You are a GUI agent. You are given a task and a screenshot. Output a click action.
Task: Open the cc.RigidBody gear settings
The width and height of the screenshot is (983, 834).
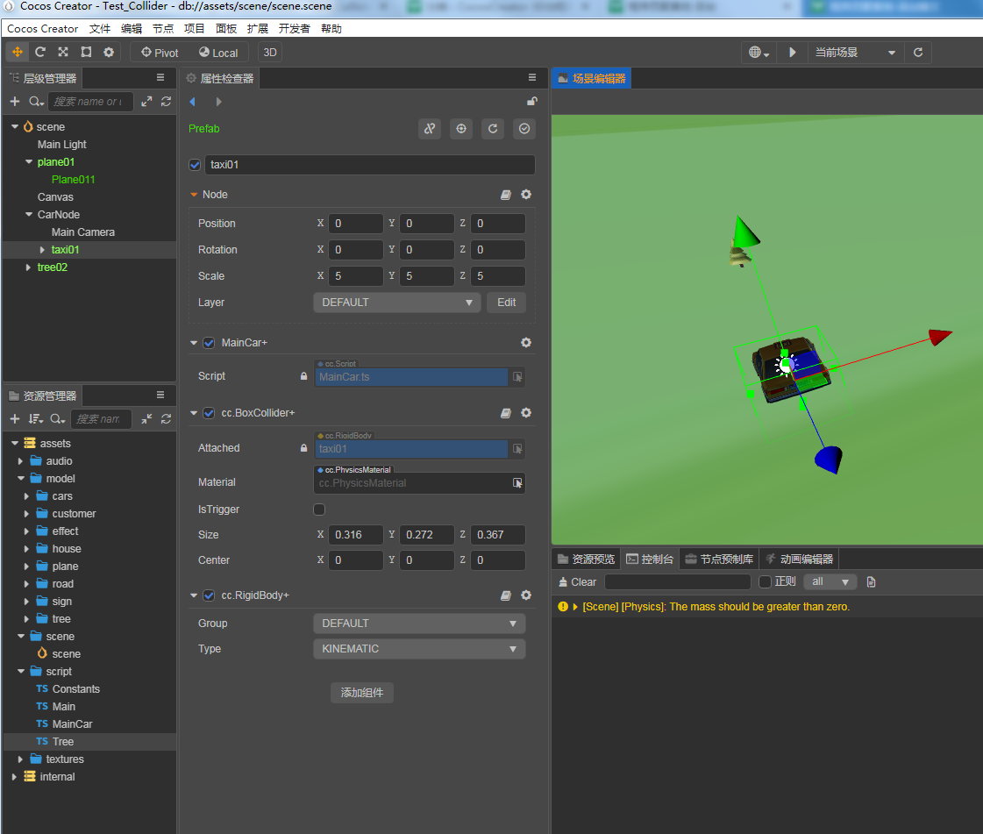click(526, 595)
